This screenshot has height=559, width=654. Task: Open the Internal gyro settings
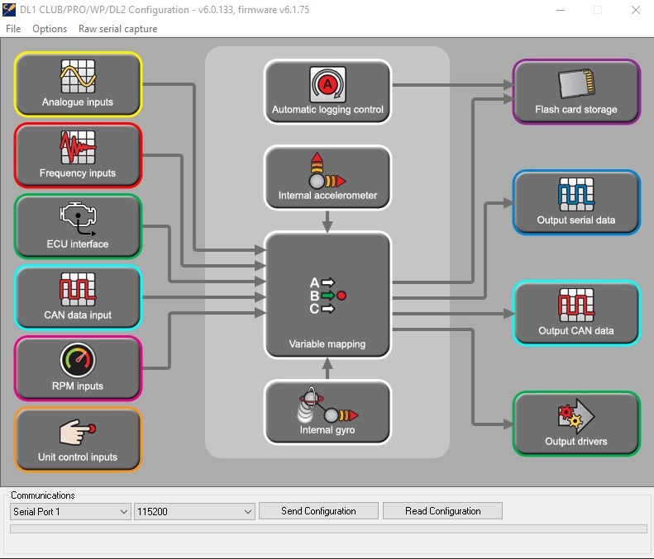tap(327, 411)
